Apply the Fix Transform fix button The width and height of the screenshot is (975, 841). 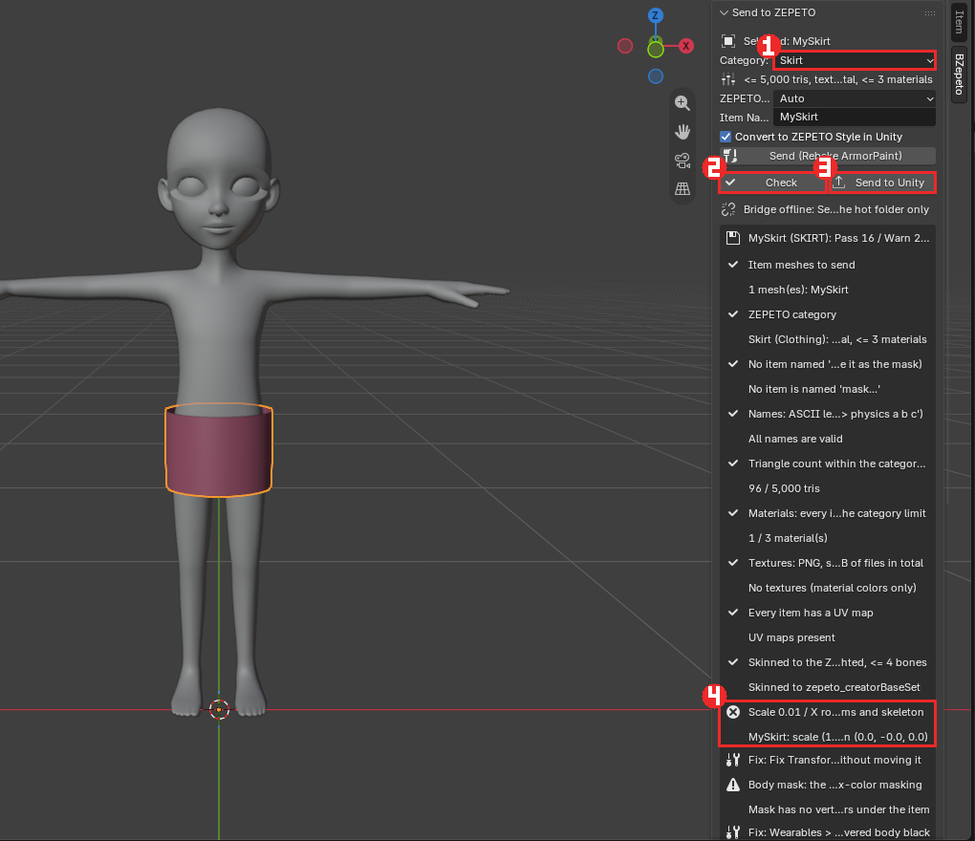pyautogui.click(x=828, y=760)
